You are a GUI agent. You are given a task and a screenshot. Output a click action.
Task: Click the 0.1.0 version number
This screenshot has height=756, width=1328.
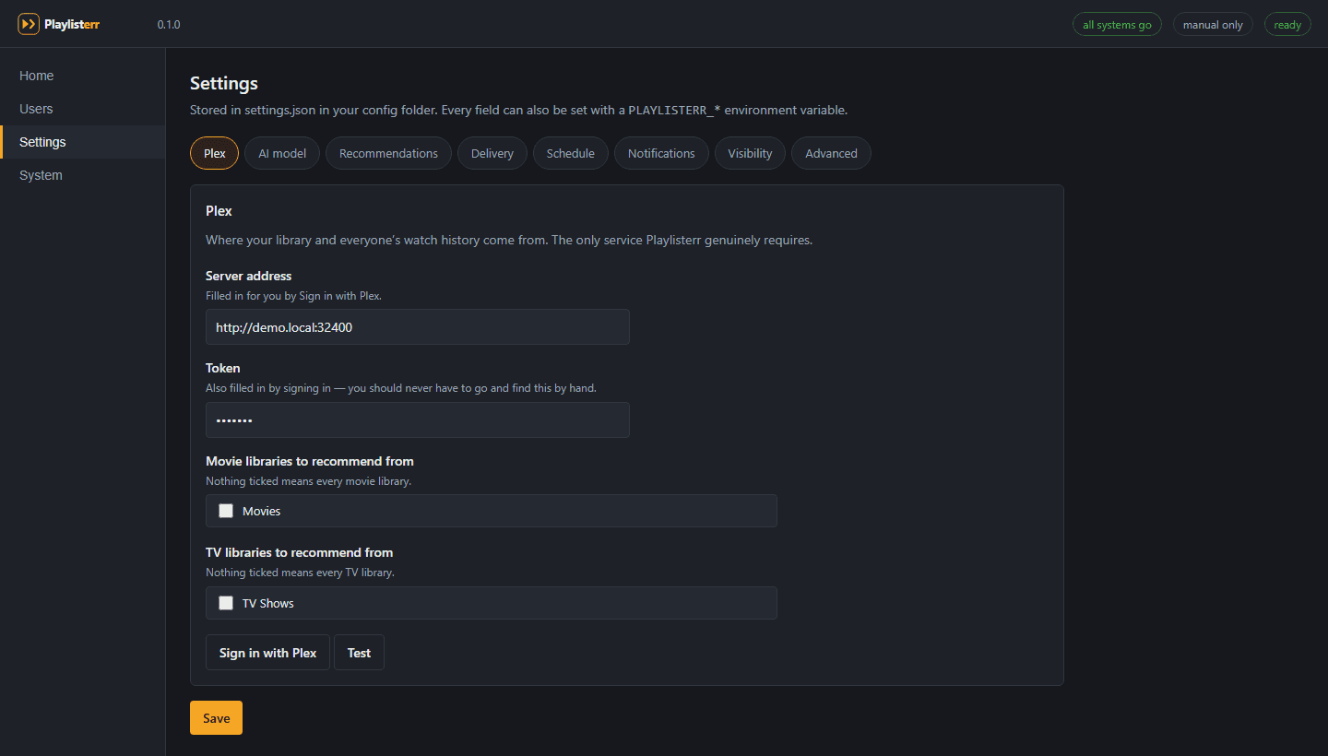[x=169, y=25]
